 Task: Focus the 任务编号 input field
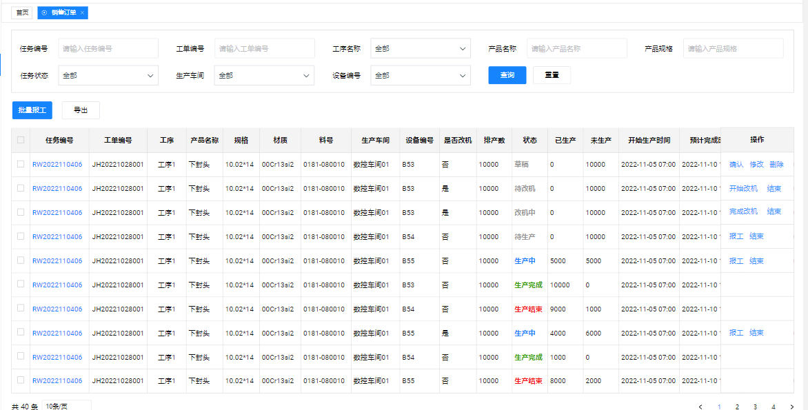[108, 49]
